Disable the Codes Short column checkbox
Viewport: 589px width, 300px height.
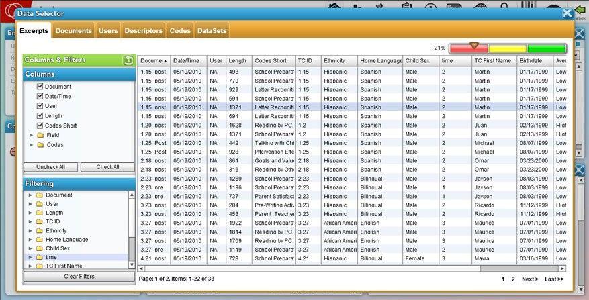40,126
